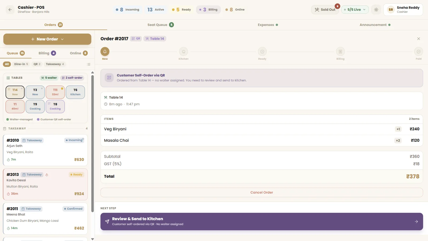Switch to the Expenses tab

(267, 25)
